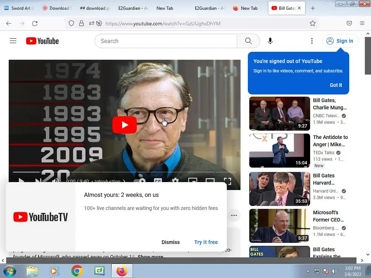Toggle autoplay switch in player

139,180
